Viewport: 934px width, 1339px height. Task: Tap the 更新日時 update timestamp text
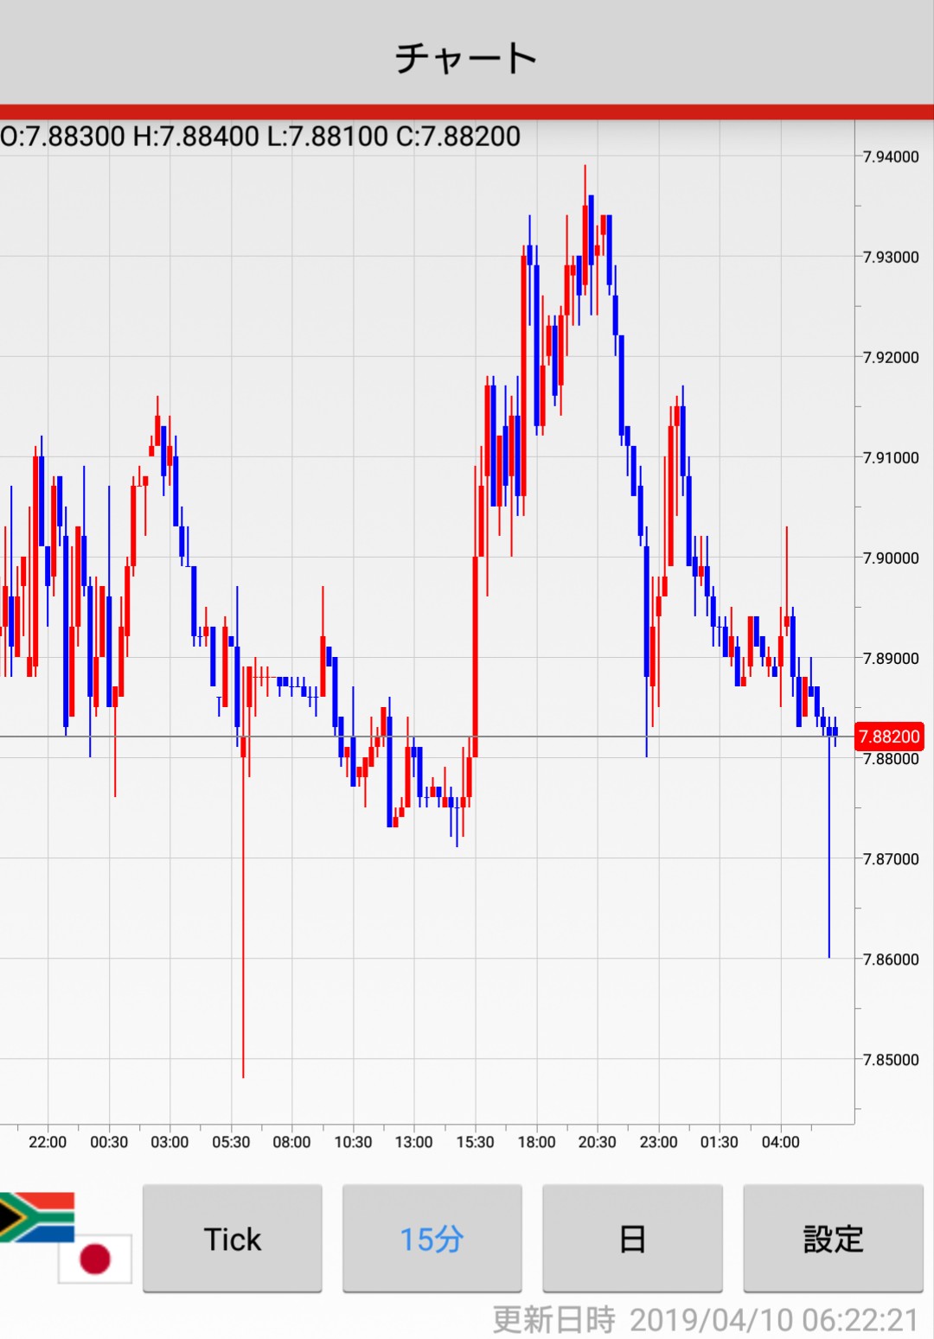tap(705, 1320)
